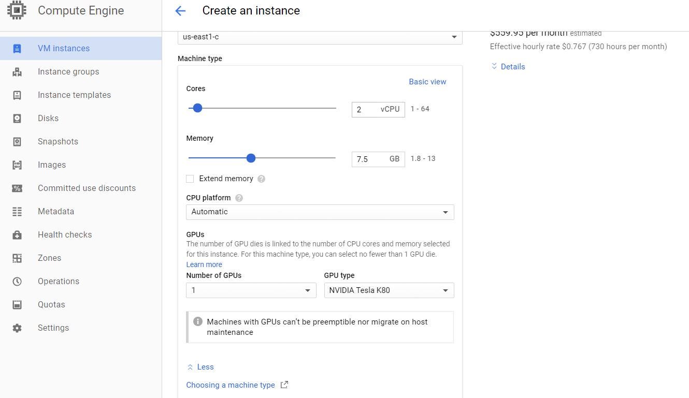Switch to Basic view link
This screenshot has height=398, width=689.
pos(427,82)
